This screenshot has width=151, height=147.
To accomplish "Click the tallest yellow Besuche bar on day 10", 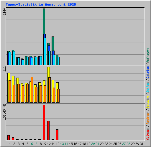I will [49, 72].
